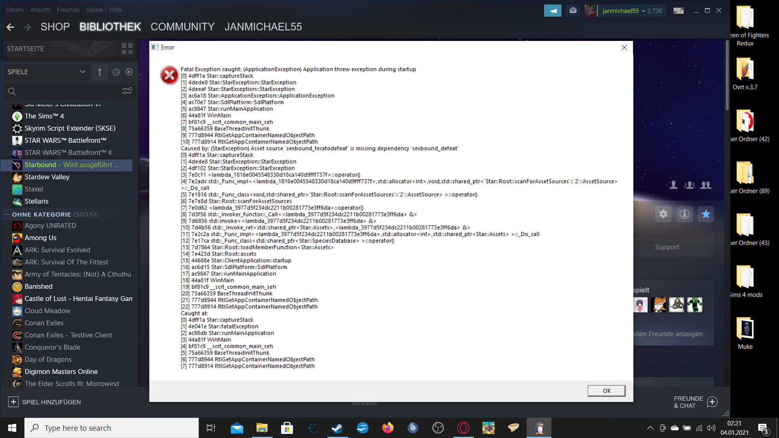Click SPIEL HINZUFÜGEN button
This screenshot has width=779, height=438.
tap(45, 402)
